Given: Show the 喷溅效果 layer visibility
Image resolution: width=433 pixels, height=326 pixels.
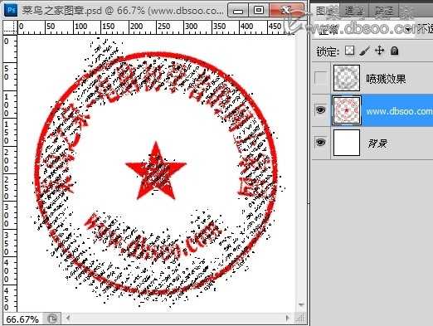Looking at the screenshot, I should [x=320, y=78].
